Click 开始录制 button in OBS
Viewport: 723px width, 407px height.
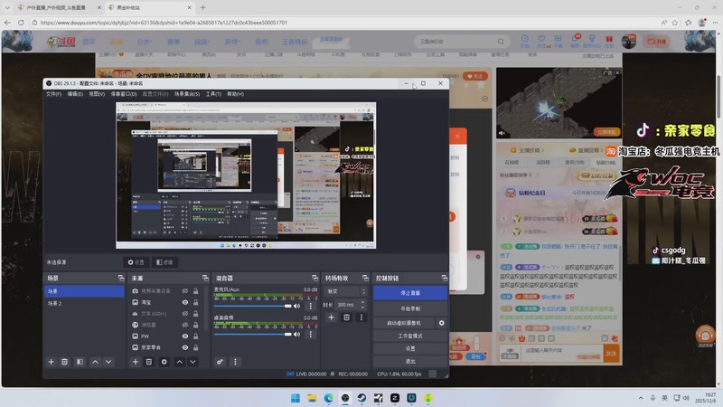(x=410, y=308)
